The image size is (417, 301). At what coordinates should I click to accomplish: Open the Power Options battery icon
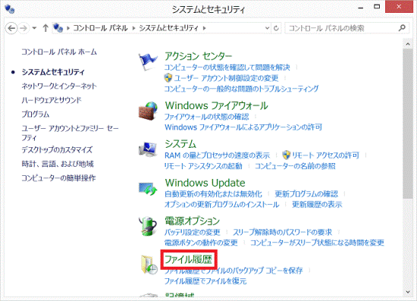[x=148, y=226]
